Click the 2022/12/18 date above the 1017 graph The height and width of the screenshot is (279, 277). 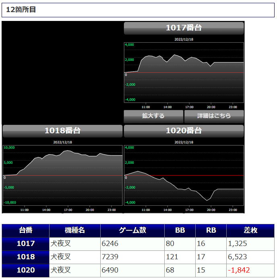click(x=184, y=39)
